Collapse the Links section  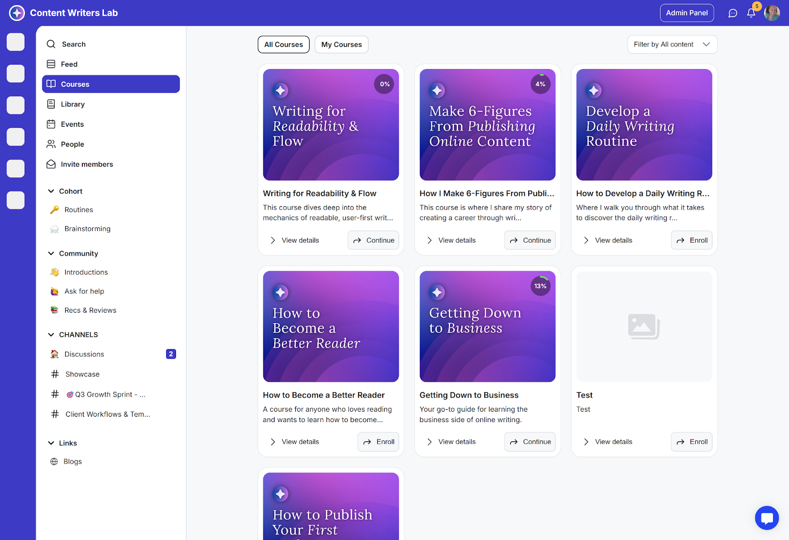point(51,443)
